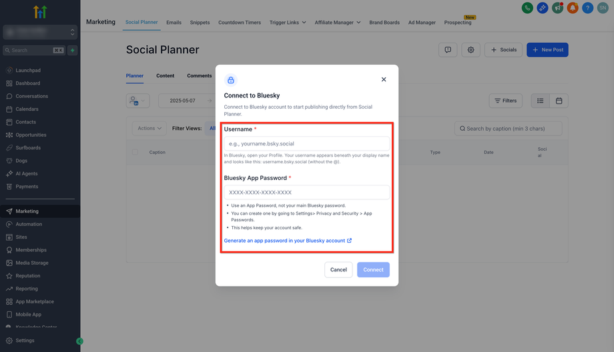Expand the Trigger Links dropdown
This screenshot has height=352, width=614.
(288, 22)
